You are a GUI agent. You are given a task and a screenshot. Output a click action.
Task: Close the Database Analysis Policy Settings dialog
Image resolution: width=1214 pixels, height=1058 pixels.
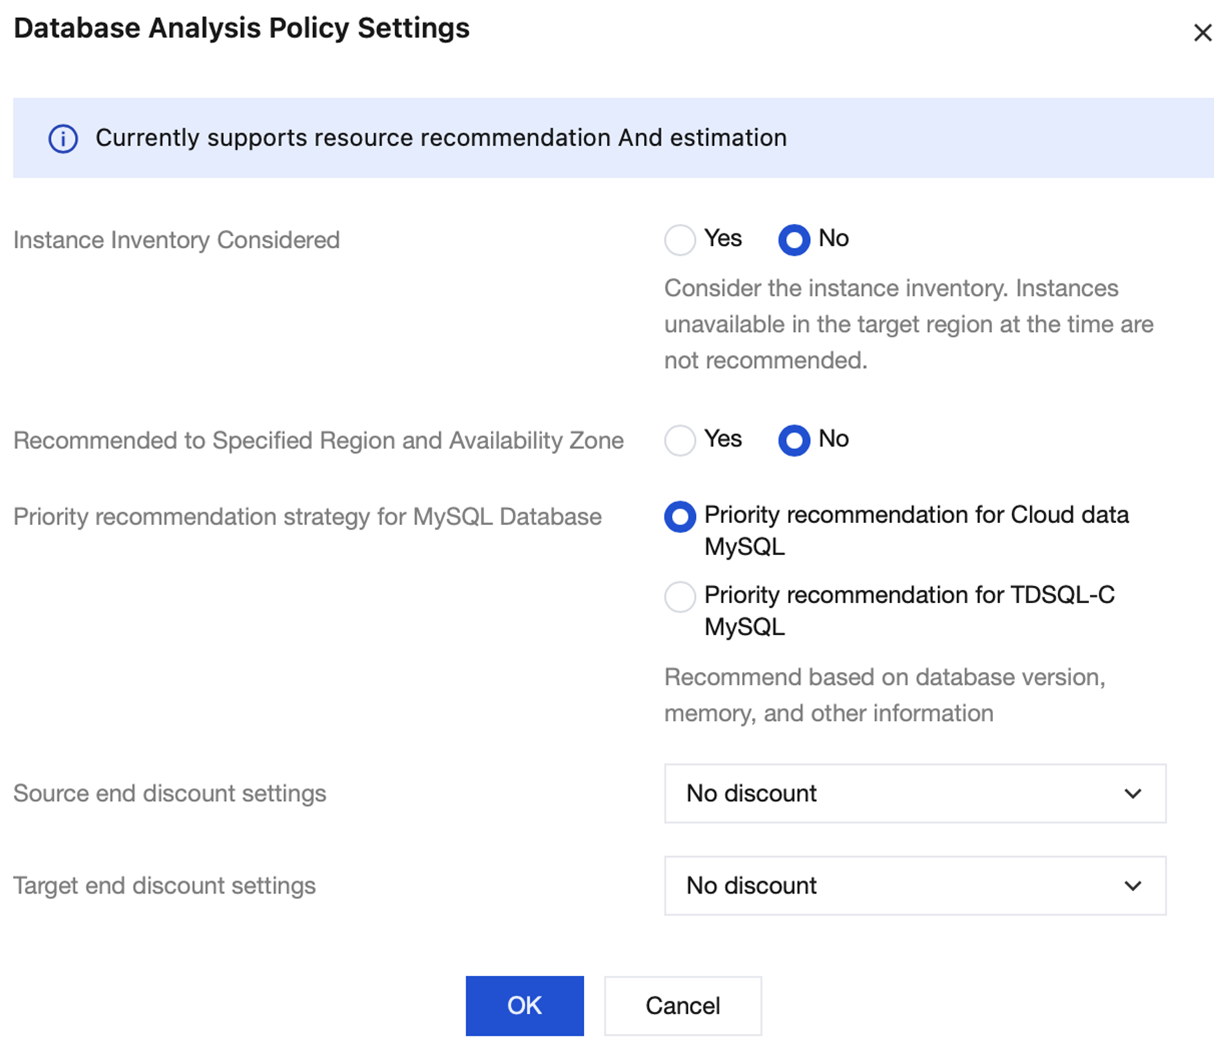tap(1202, 33)
